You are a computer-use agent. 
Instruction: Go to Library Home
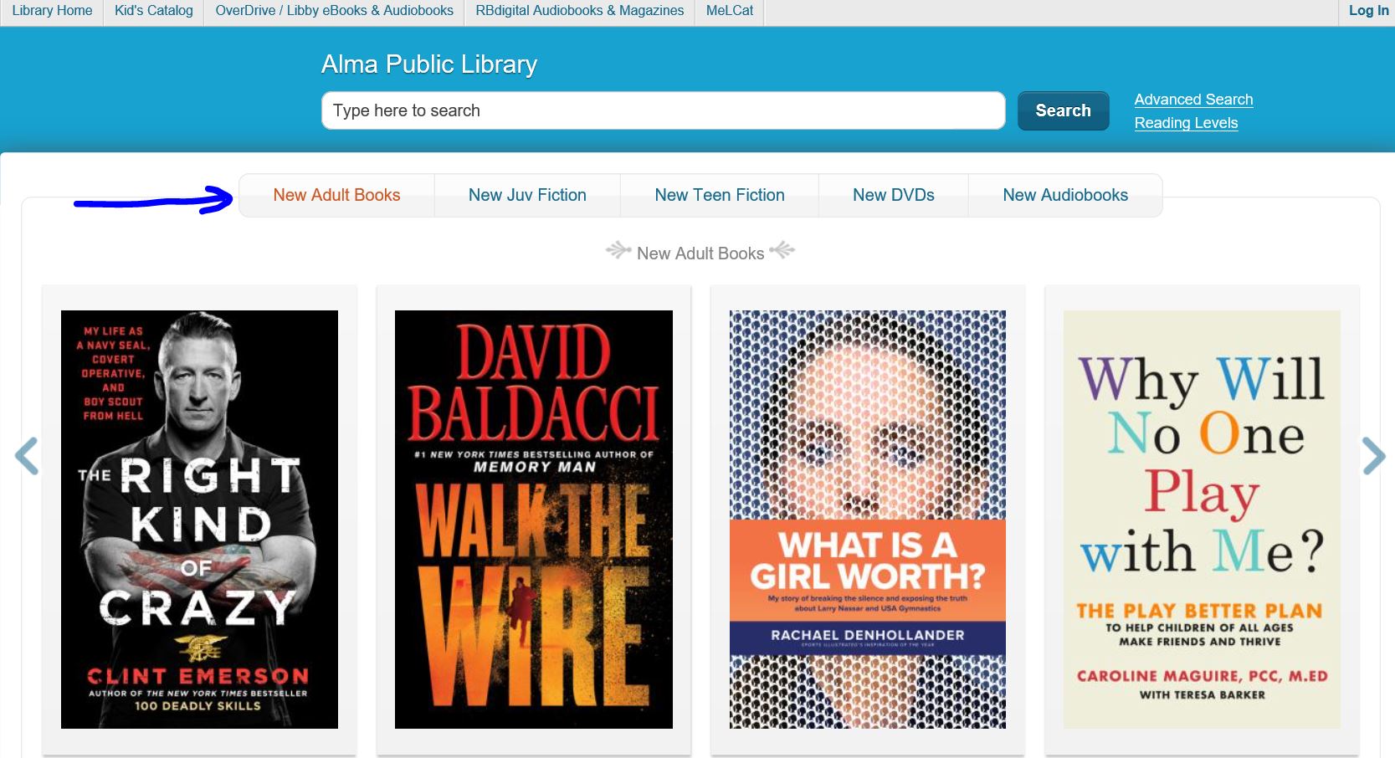pyautogui.click(x=52, y=11)
